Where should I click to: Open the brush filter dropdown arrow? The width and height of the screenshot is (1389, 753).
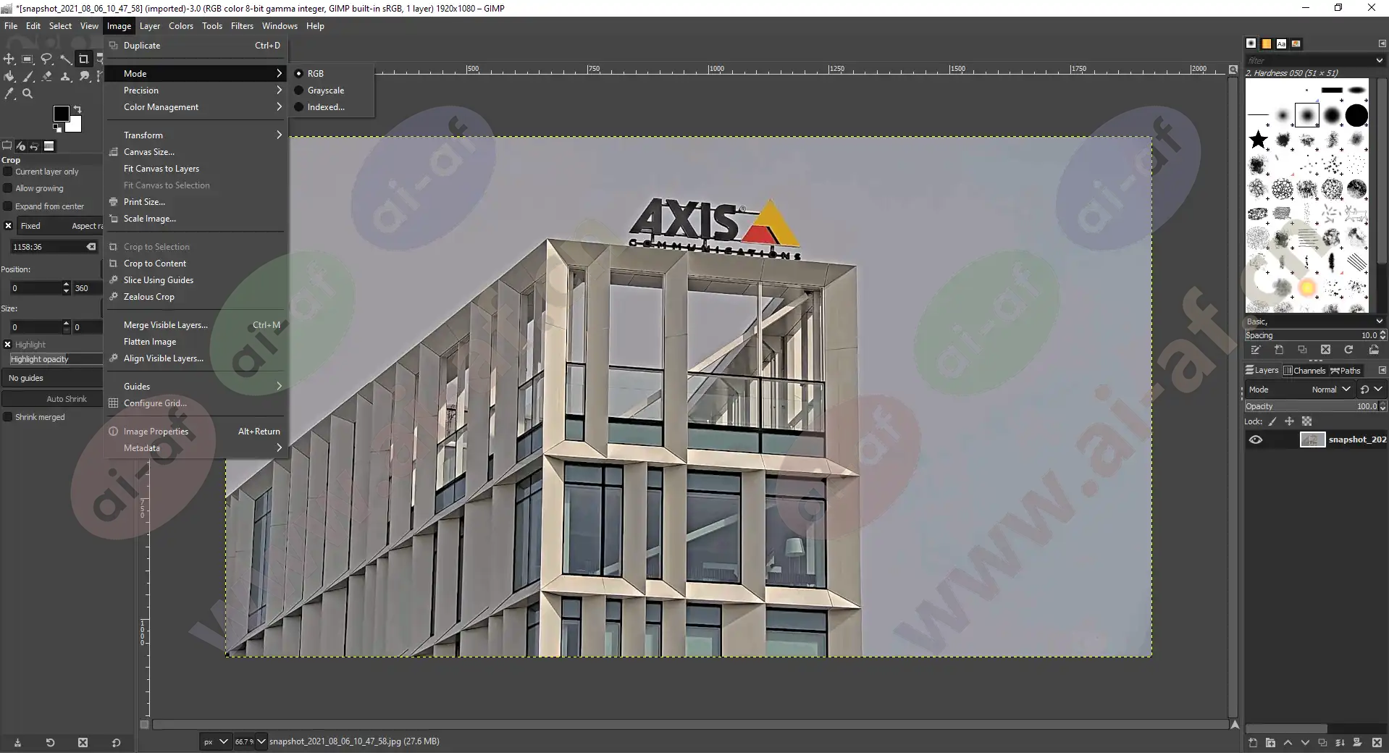[1379, 60]
